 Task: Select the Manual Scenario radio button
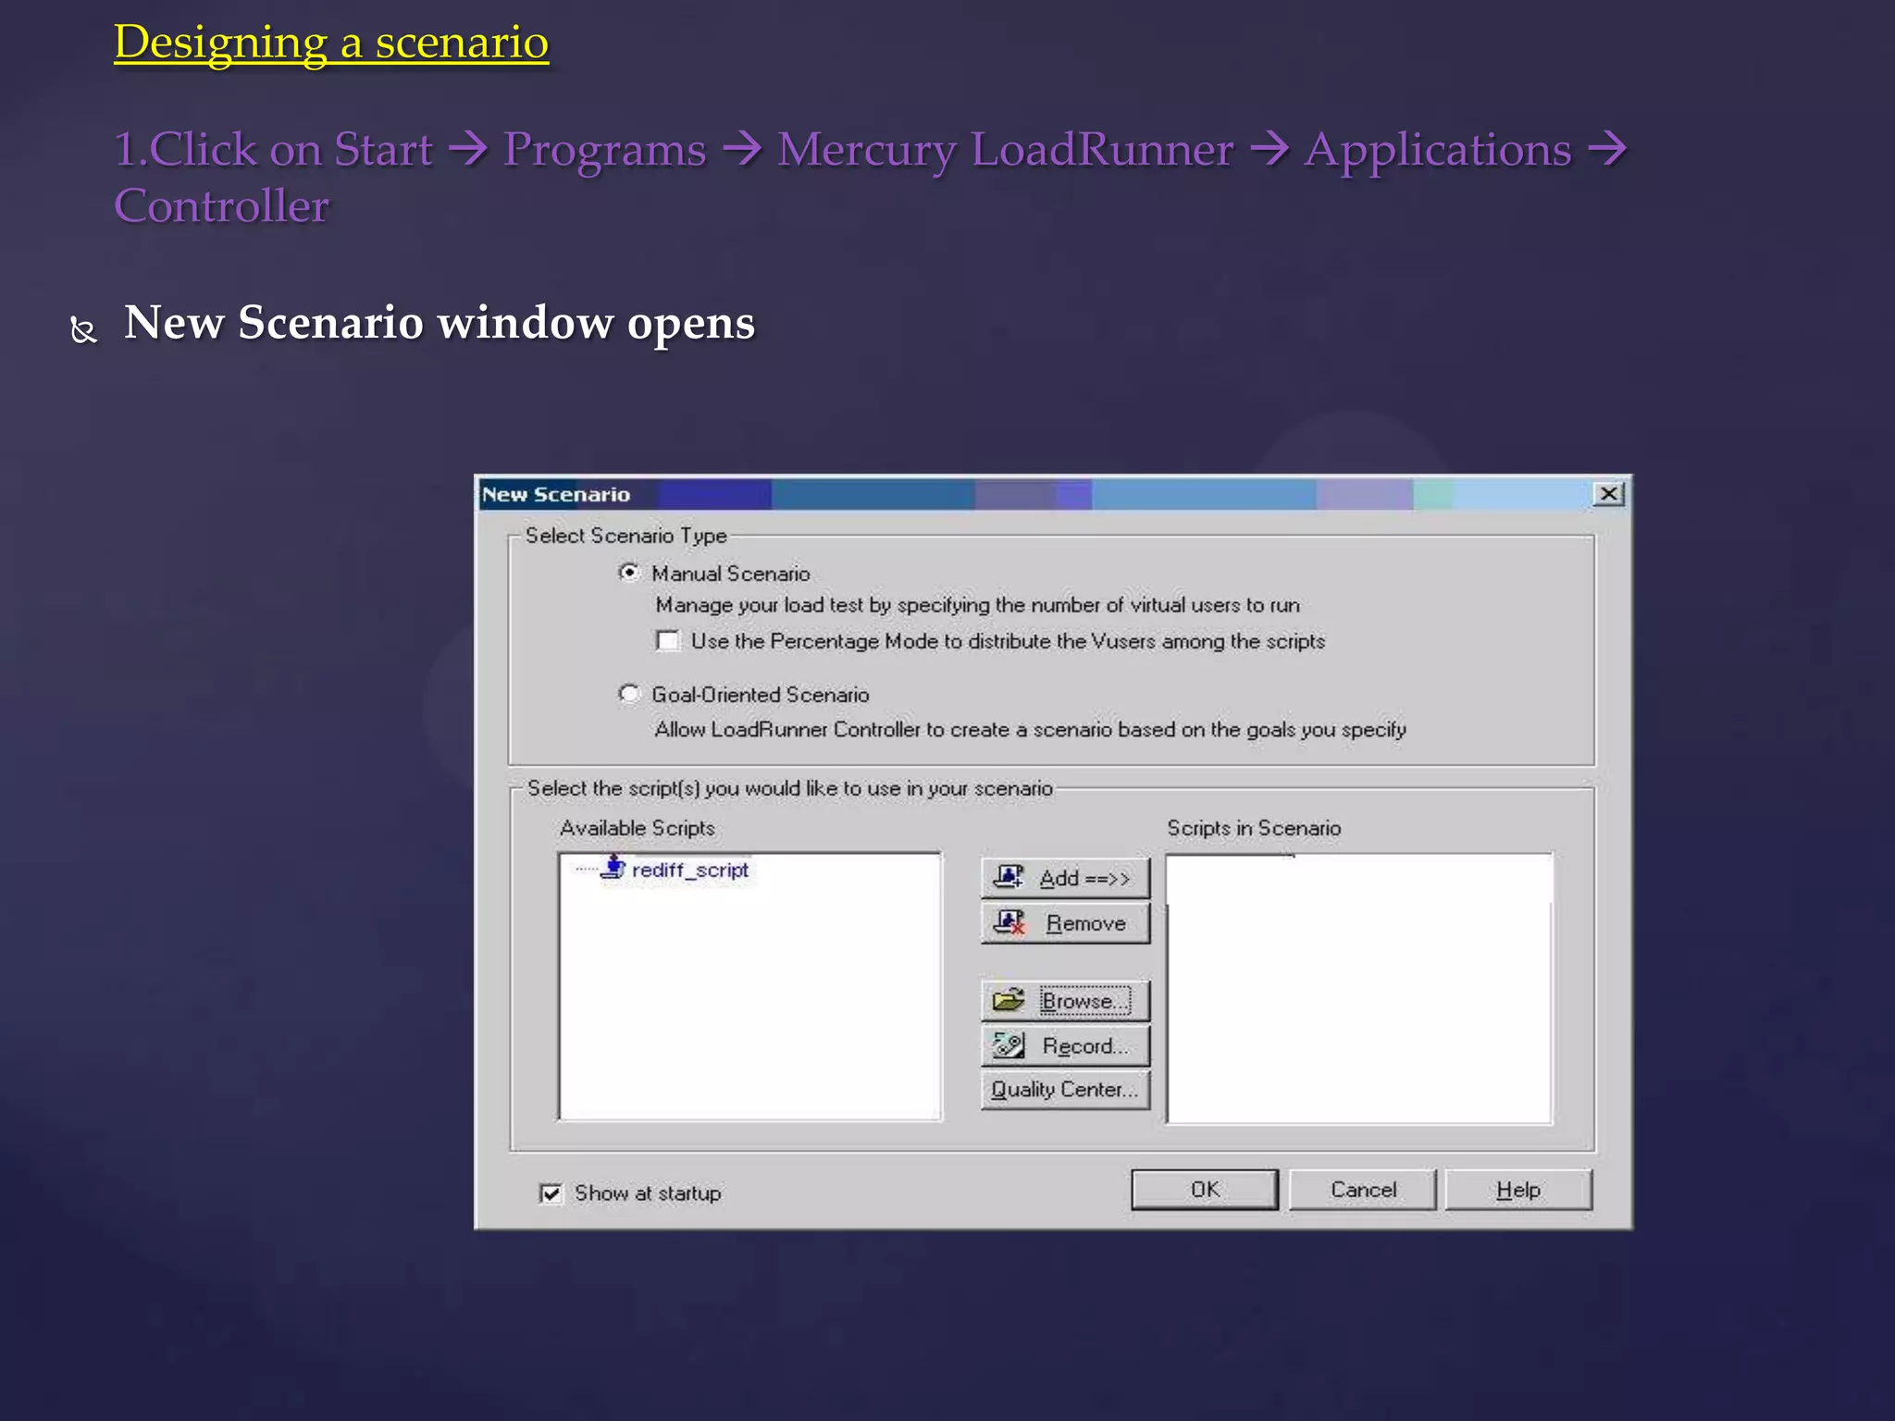point(629,573)
